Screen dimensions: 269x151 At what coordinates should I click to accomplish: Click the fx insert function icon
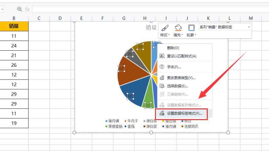pos(27,9)
